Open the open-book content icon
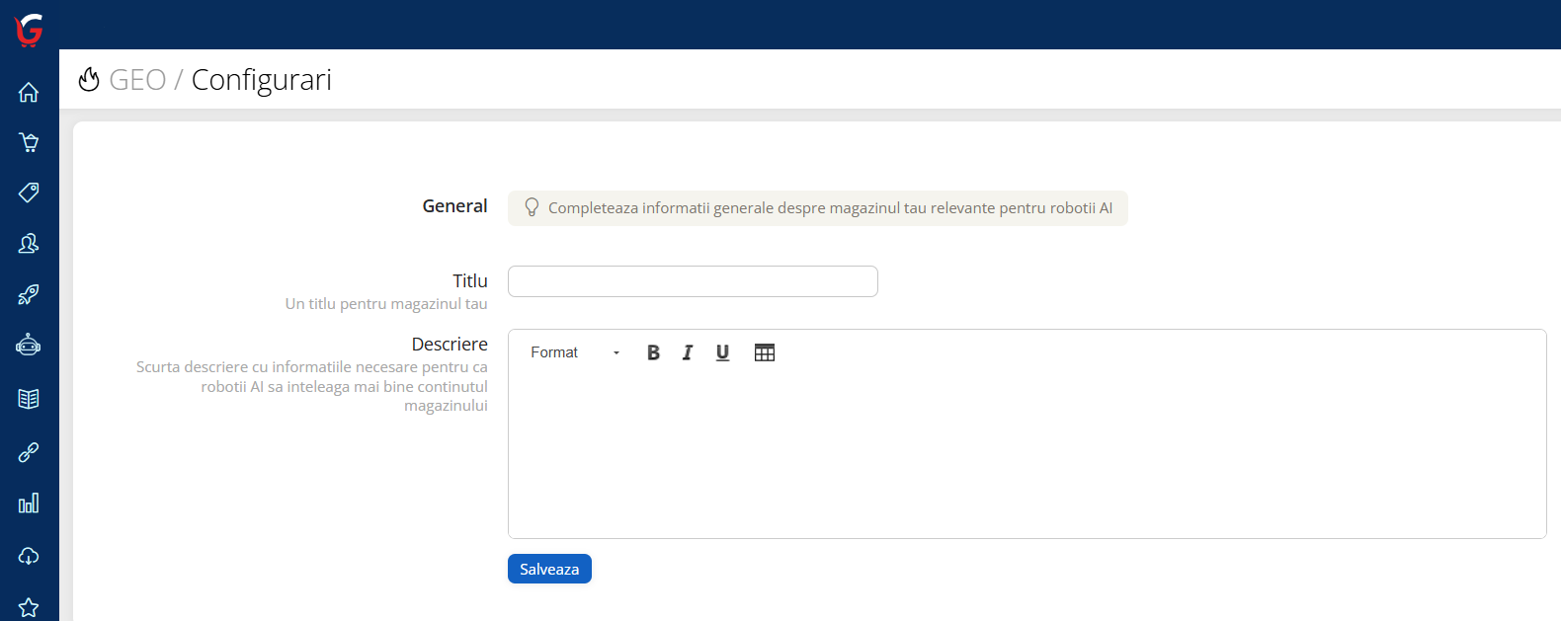The width and height of the screenshot is (1561, 621). click(29, 399)
